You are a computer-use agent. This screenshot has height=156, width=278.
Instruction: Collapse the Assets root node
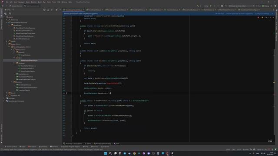[x=4, y=17]
